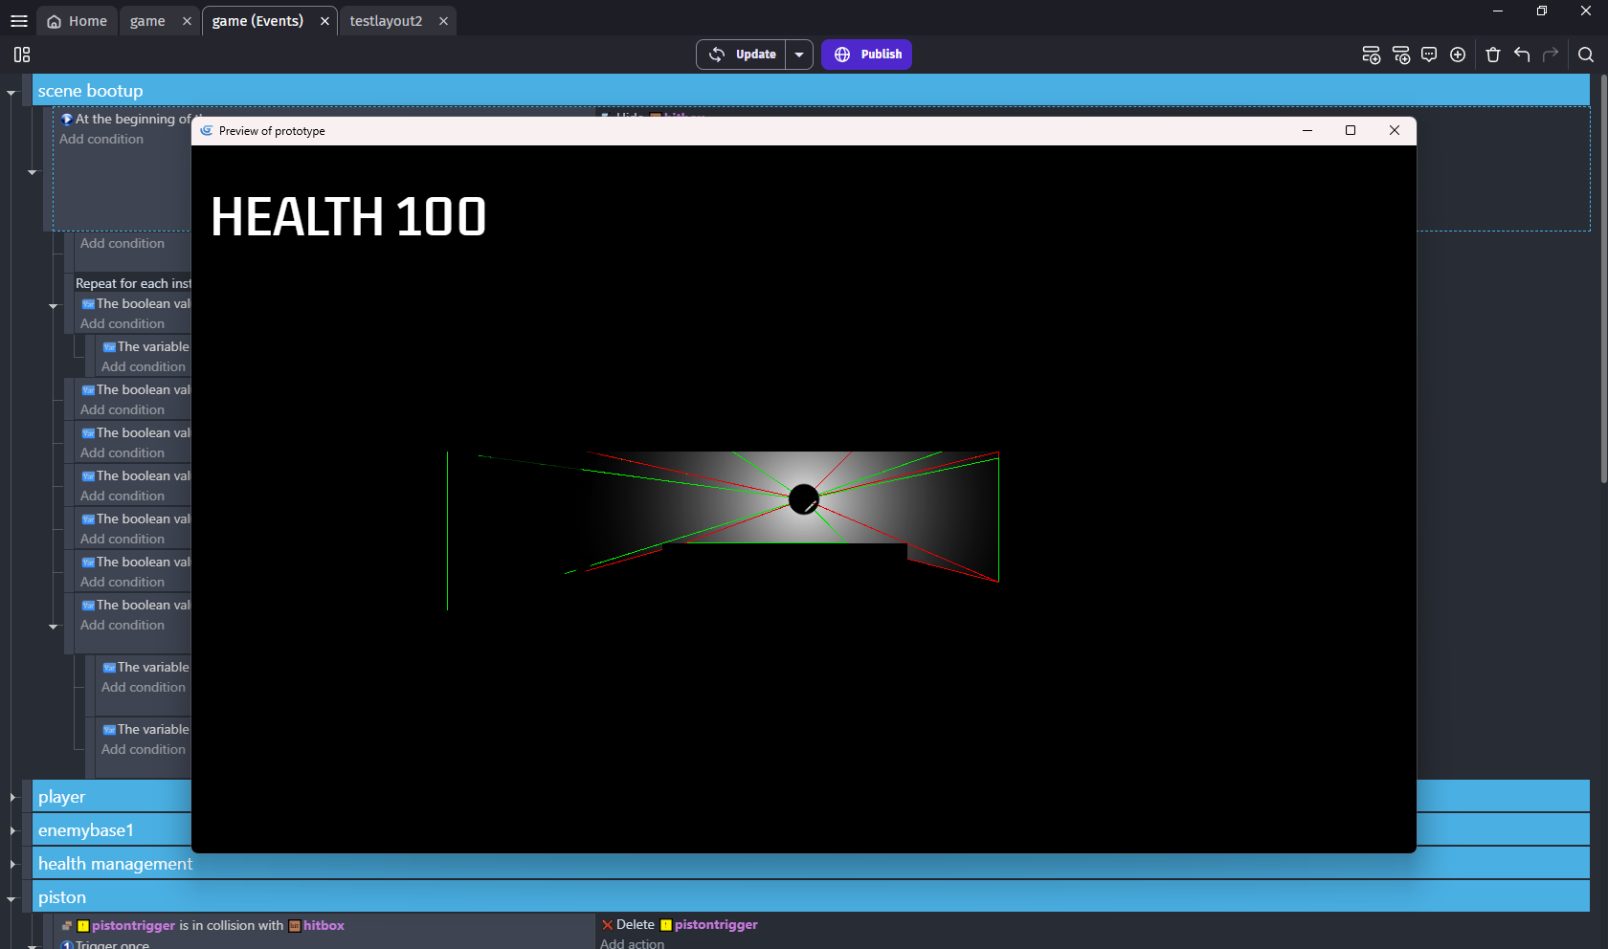Switch to the testlayout2 tab

pyautogui.click(x=386, y=21)
